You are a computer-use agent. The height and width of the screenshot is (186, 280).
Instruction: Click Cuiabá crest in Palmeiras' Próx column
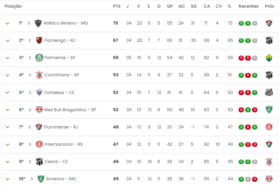pyautogui.click(x=269, y=58)
